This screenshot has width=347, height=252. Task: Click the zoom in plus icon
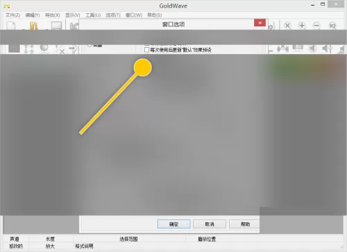[302, 26]
